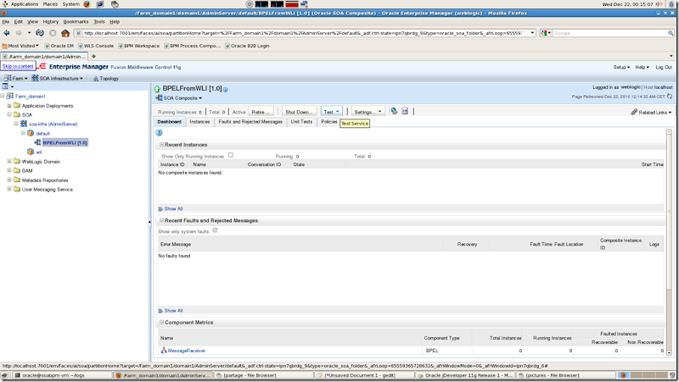The width and height of the screenshot is (679, 382).
Task: Click the up arrow status icon beside BPELFromWLI
Action: pyautogui.click(x=157, y=89)
